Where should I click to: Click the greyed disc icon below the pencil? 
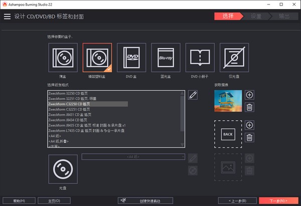[193, 170]
